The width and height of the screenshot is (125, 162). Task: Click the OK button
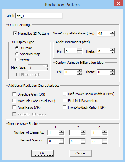[43, 153]
